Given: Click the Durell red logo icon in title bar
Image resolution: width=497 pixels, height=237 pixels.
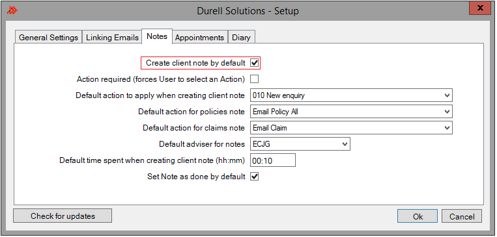Looking at the screenshot, I should [12, 10].
